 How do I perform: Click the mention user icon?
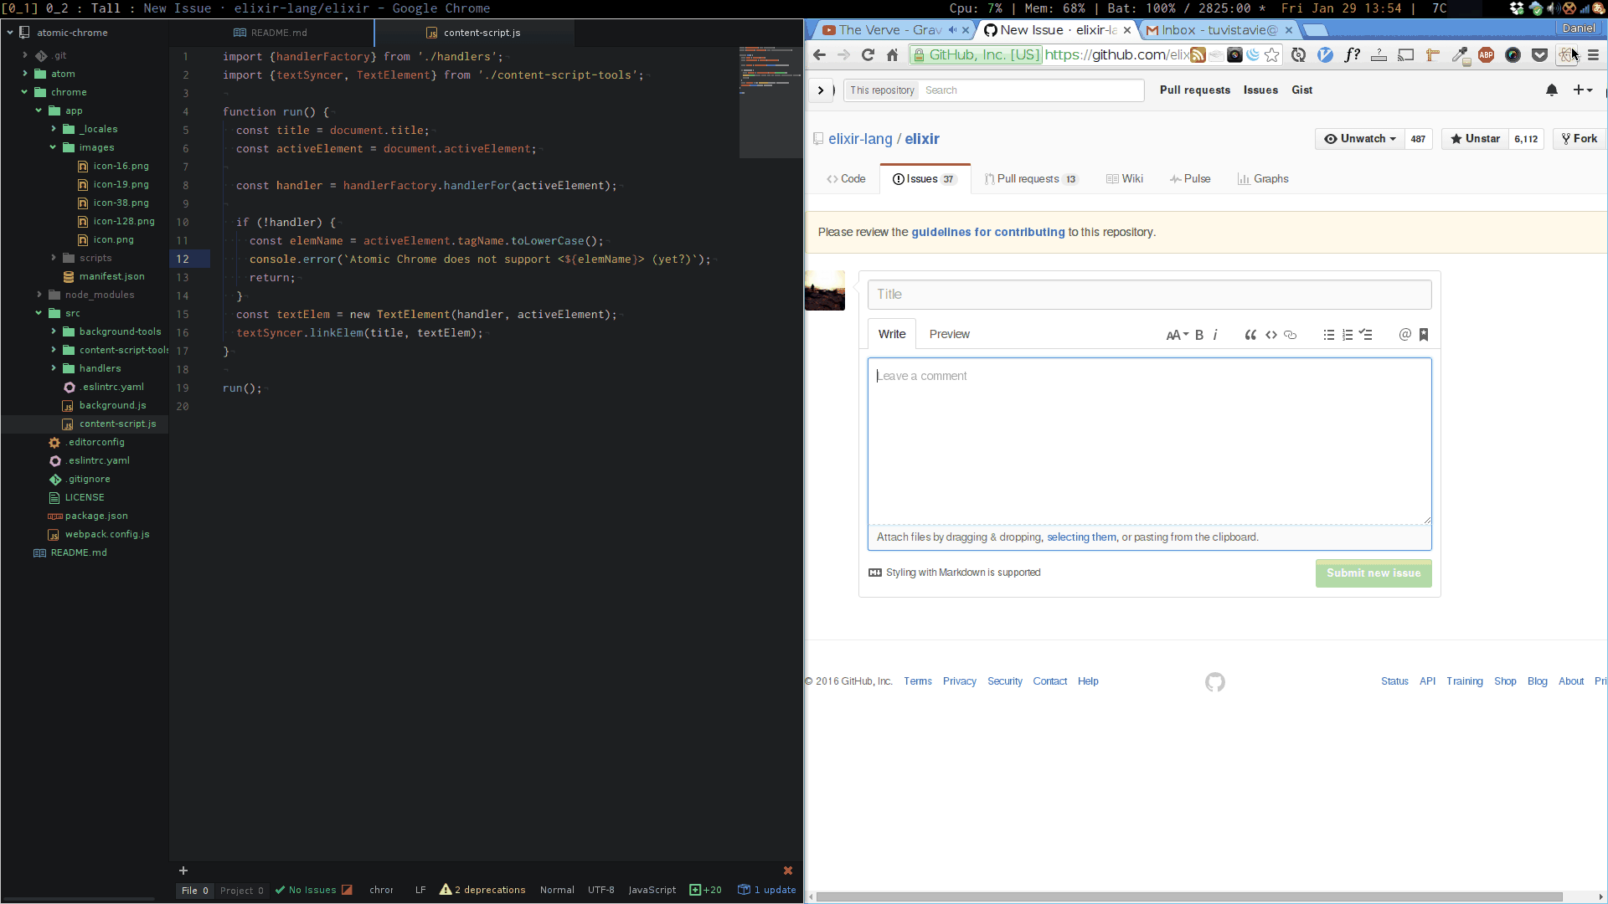(x=1404, y=335)
